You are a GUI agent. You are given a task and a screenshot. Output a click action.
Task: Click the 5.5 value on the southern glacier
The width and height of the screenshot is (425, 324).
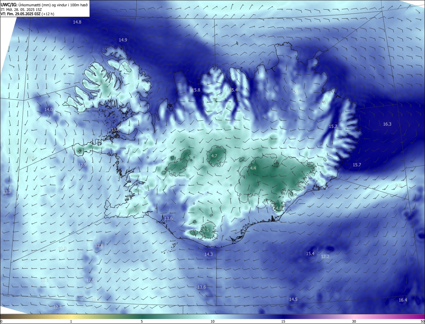pyautogui.click(x=206, y=230)
